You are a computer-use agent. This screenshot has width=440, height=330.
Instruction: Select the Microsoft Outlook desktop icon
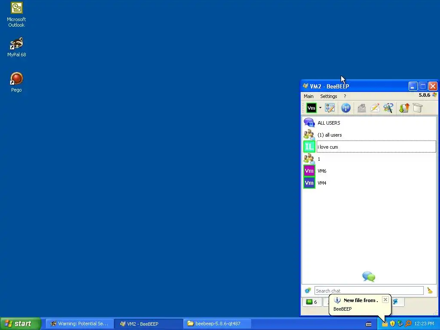point(16,15)
